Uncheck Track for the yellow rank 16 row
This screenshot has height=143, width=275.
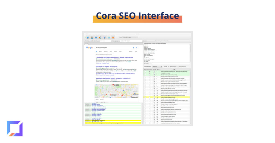pos(145,97)
